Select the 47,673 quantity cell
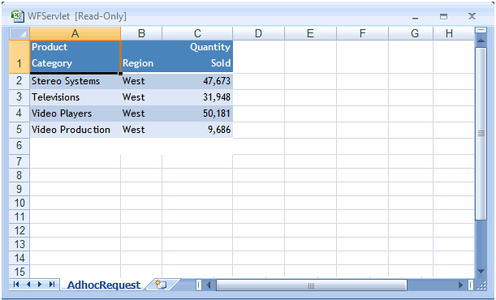Viewport: 496px width, 300px height. click(x=197, y=81)
